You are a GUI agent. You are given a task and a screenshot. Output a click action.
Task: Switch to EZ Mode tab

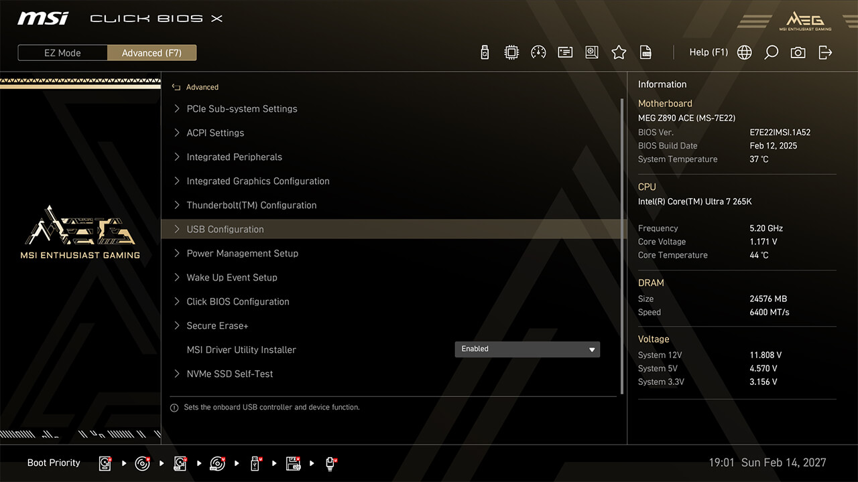click(x=62, y=53)
